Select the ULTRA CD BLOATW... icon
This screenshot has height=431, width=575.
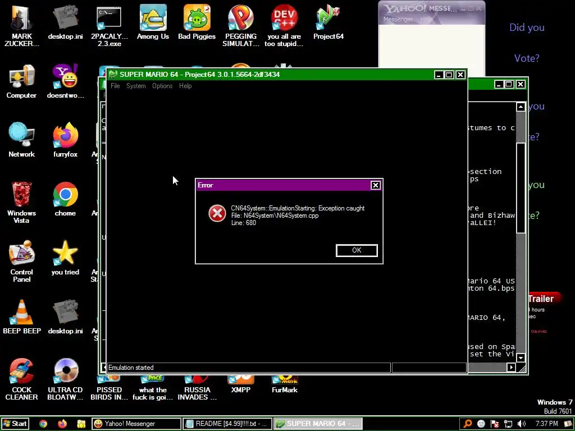pos(65,379)
